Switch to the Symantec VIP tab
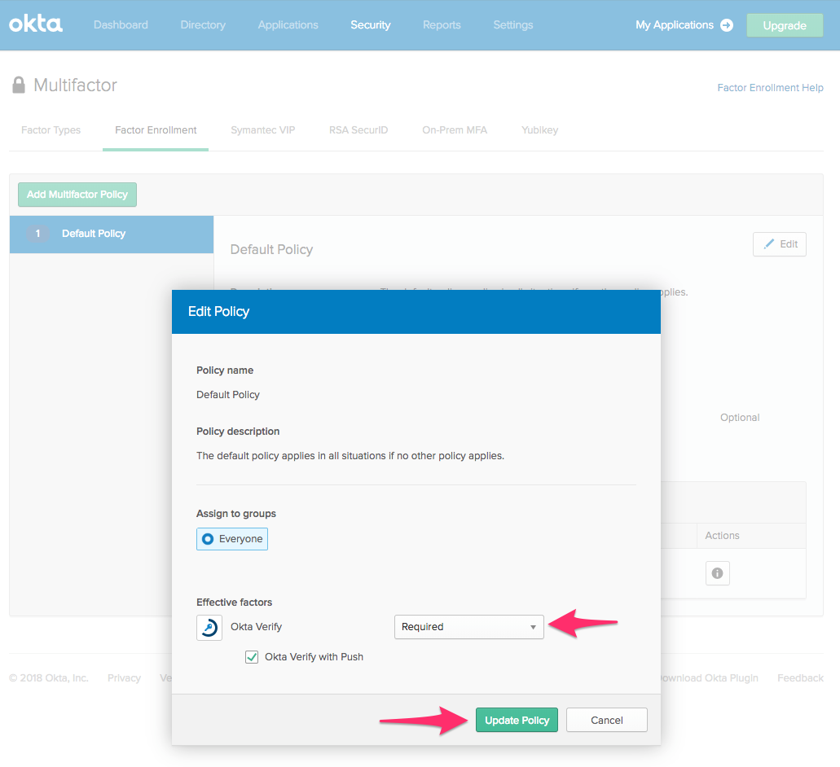840x767 pixels. [262, 130]
